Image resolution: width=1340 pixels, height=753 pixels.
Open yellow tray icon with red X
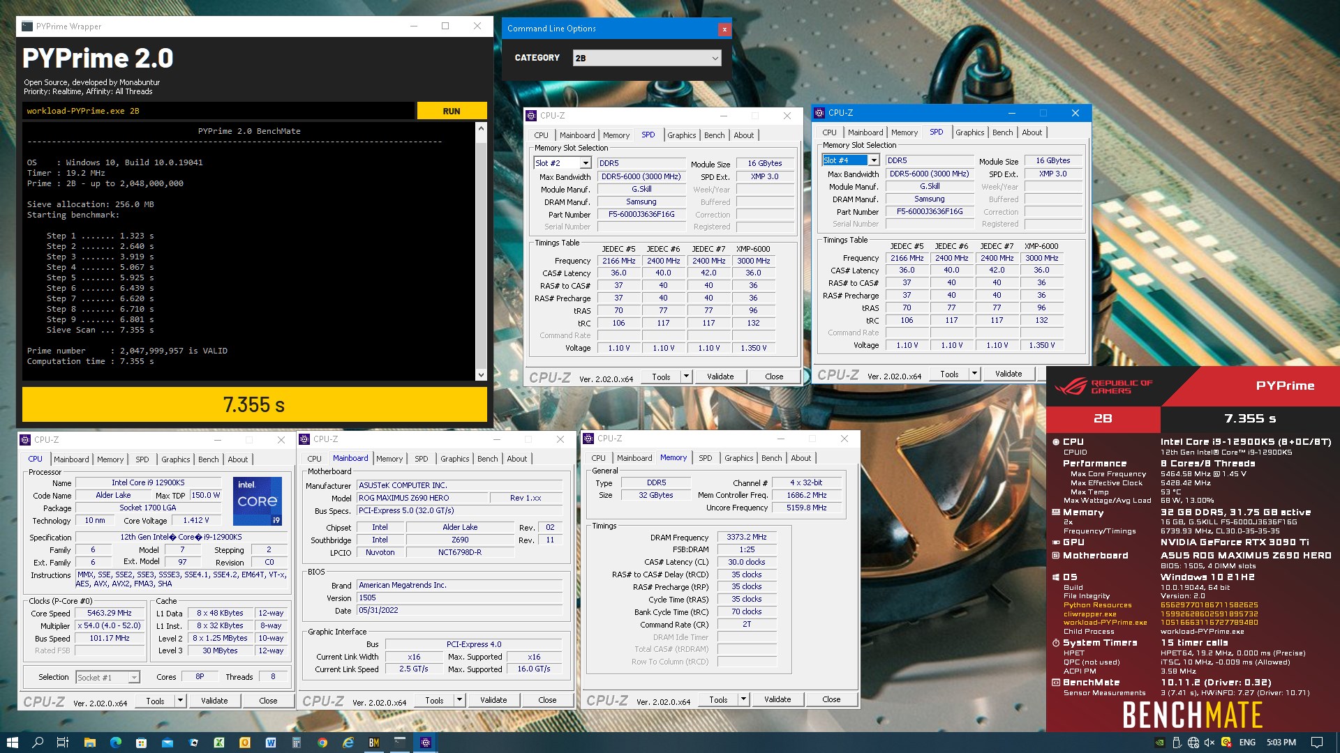coord(1227,743)
